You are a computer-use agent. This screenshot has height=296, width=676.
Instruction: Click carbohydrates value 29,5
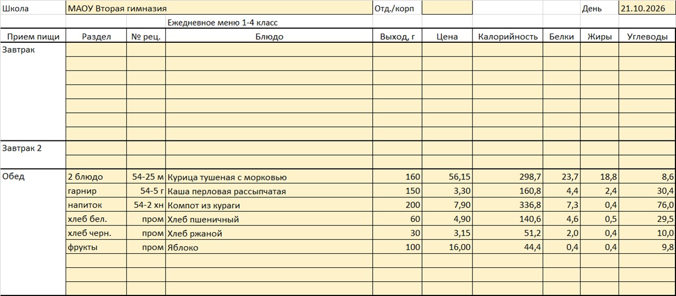click(x=647, y=219)
